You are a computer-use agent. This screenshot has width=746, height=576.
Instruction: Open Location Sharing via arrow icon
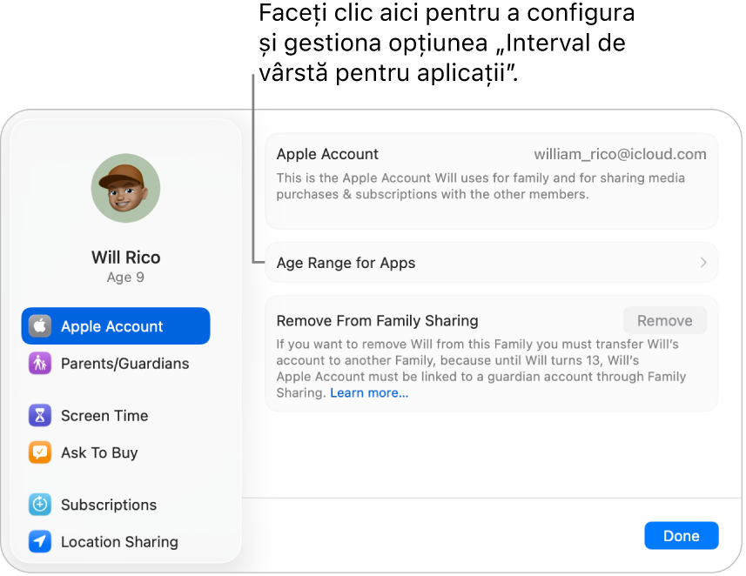point(40,541)
